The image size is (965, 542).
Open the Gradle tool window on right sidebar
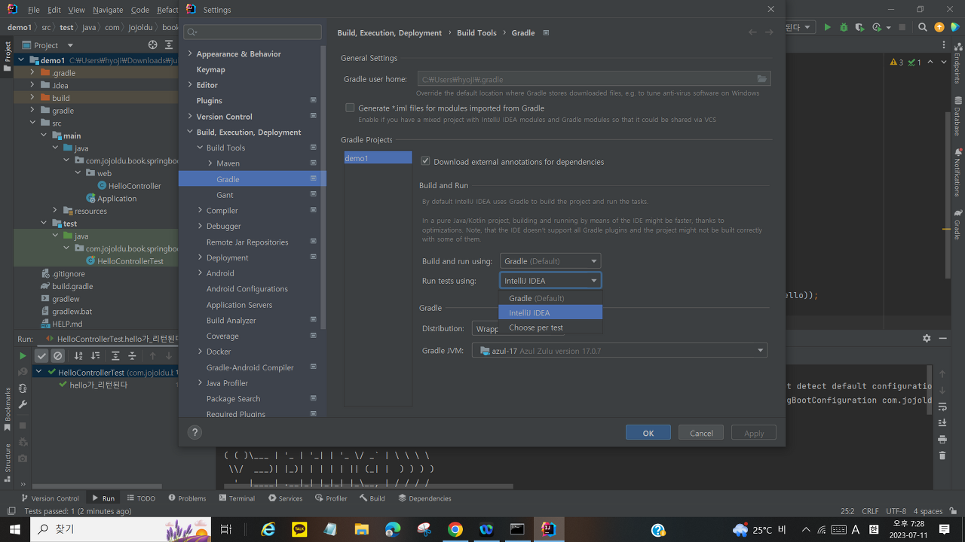[x=957, y=224]
